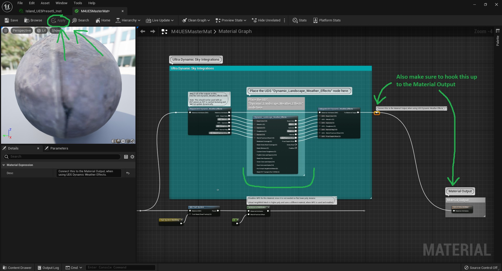Apply the material changes
Viewport: 502px width, 271px height.
click(x=58, y=20)
